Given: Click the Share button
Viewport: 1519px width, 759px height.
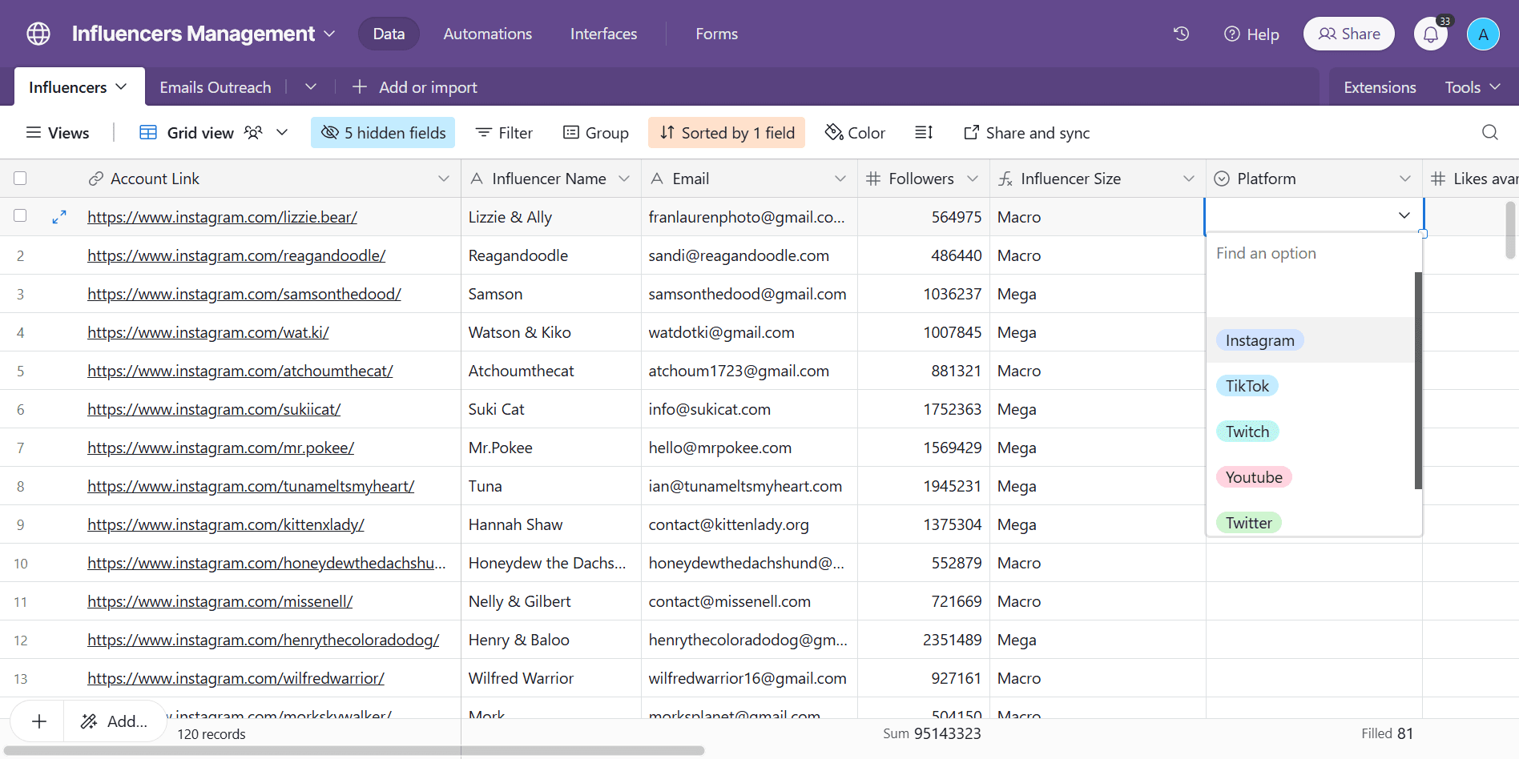Looking at the screenshot, I should [x=1349, y=34].
